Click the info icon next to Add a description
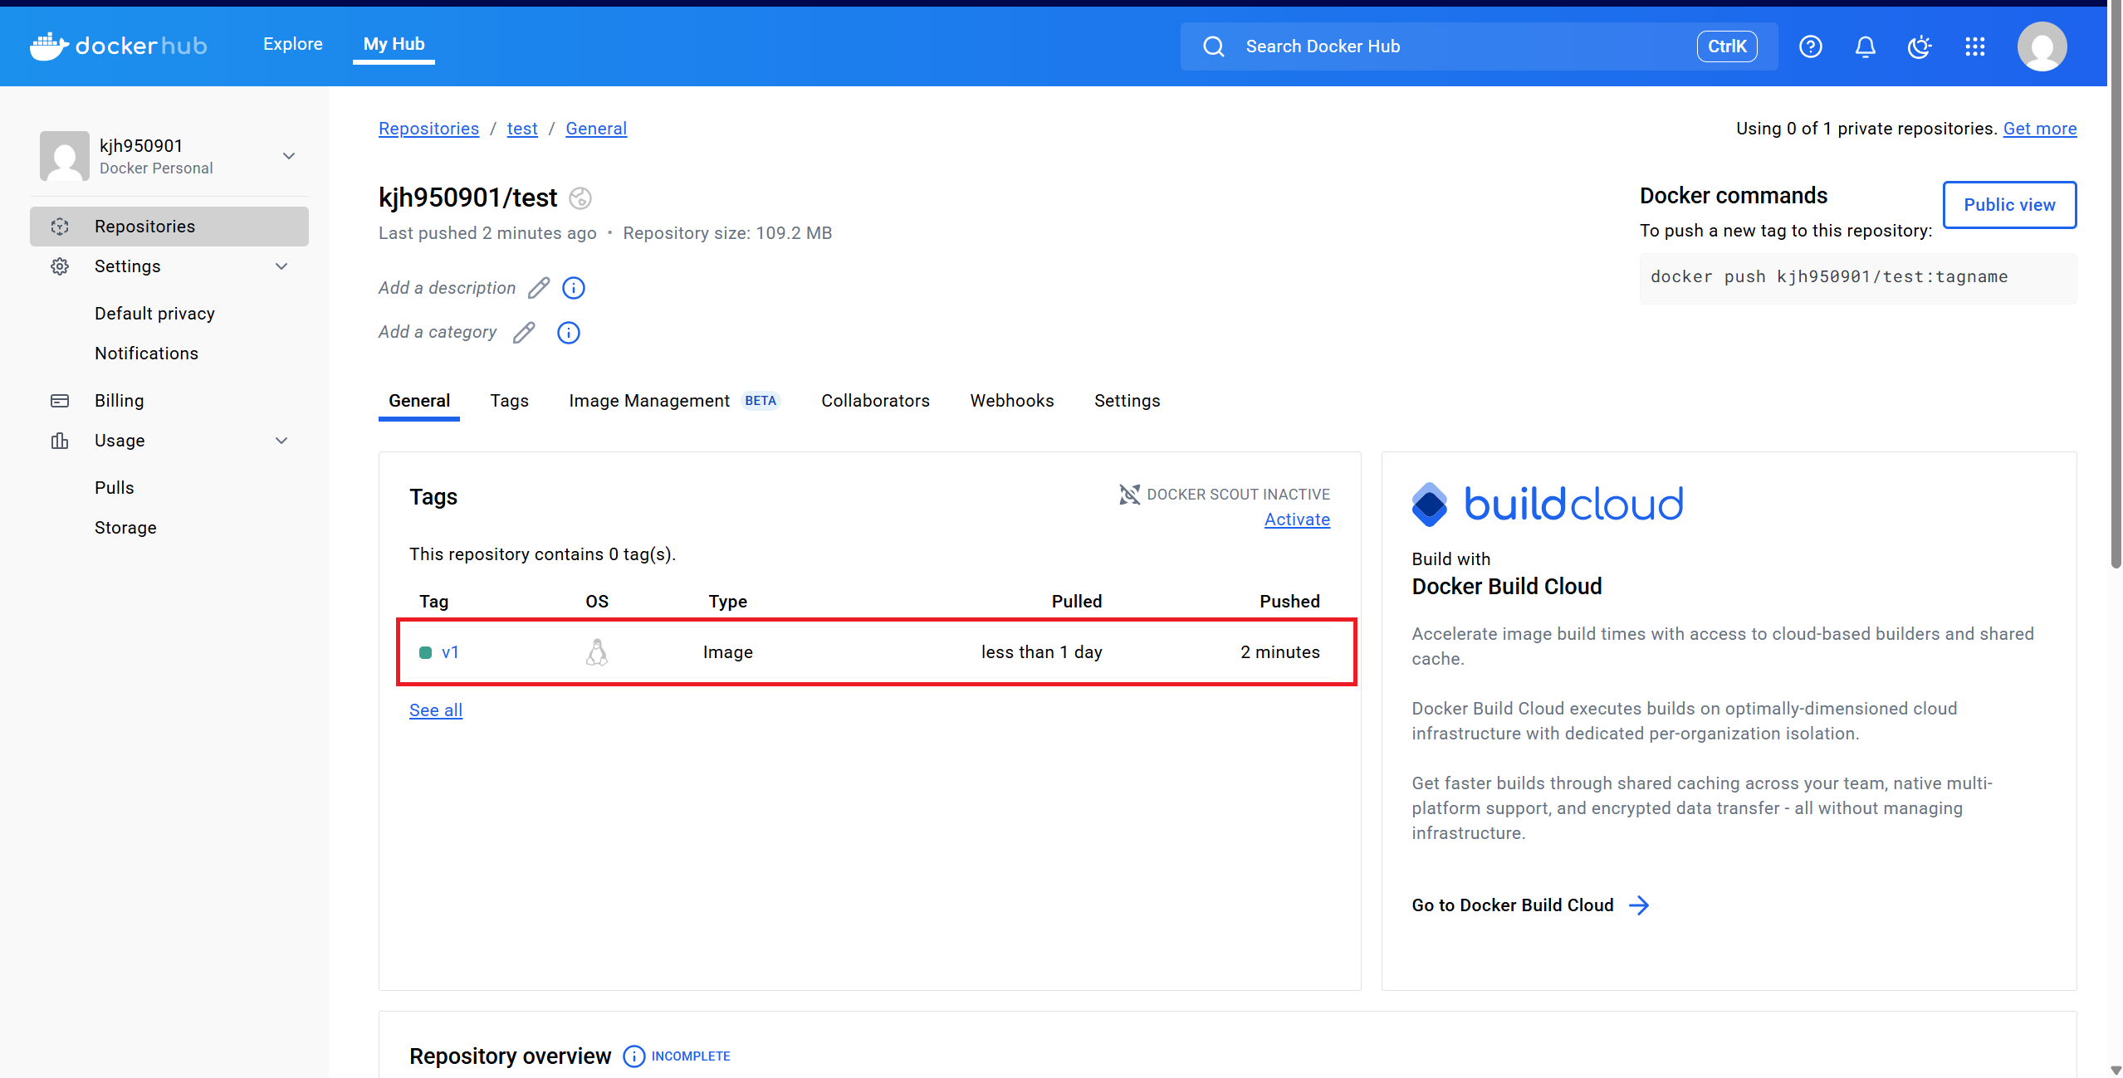This screenshot has height=1078, width=2123. (574, 288)
